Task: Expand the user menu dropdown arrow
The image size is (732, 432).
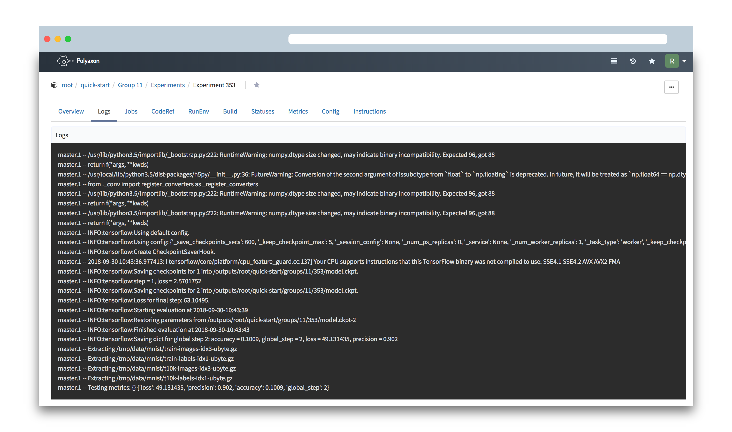Action: coord(684,61)
